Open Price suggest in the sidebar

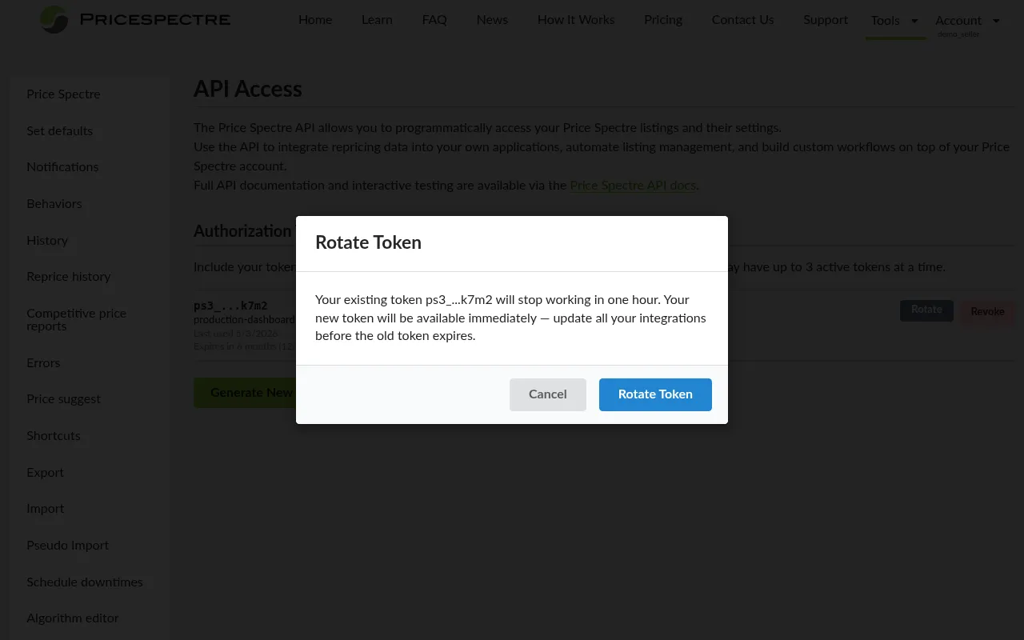point(64,399)
